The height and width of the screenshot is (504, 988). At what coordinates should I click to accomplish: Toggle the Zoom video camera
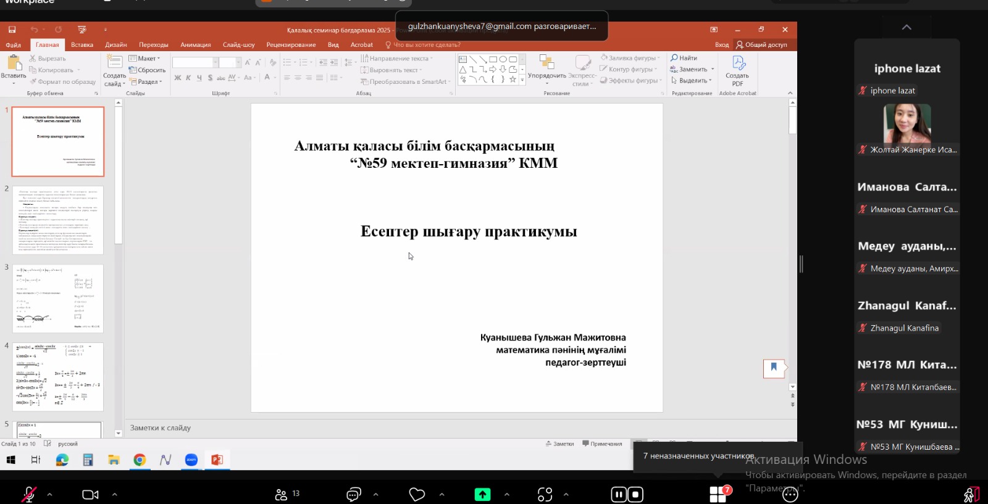[x=90, y=494]
